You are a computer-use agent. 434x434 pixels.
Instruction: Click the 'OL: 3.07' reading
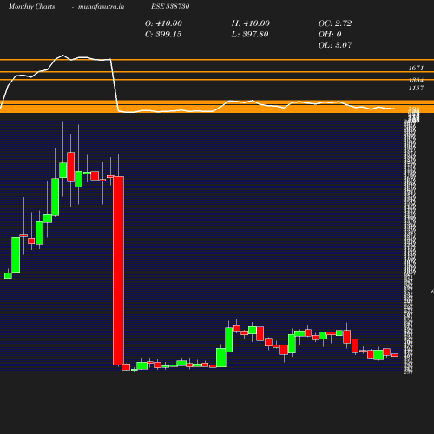click(x=335, y=45)
